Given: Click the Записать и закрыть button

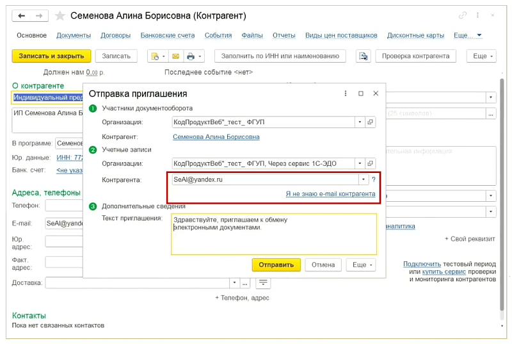Looking at the screenshot, I should click(x=51, y=56).
